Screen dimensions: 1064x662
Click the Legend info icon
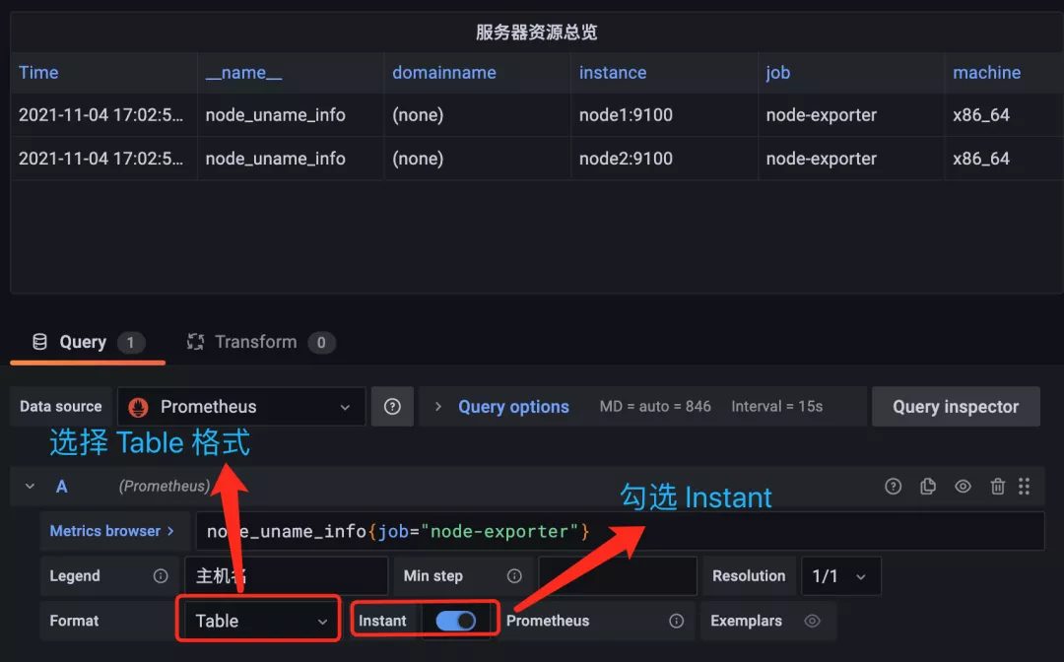(161, 576)
